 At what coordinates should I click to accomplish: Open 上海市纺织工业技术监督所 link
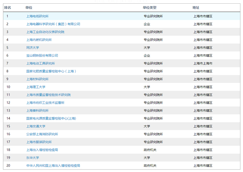point(45,103)
